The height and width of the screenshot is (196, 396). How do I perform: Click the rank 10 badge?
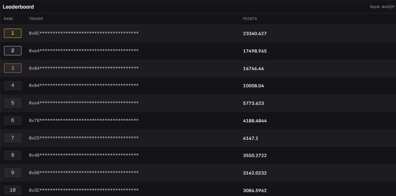13,190
